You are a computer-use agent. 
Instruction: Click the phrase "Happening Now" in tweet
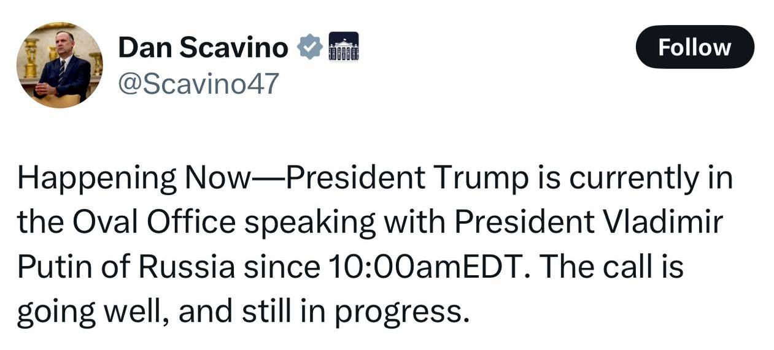click(134, 178)
